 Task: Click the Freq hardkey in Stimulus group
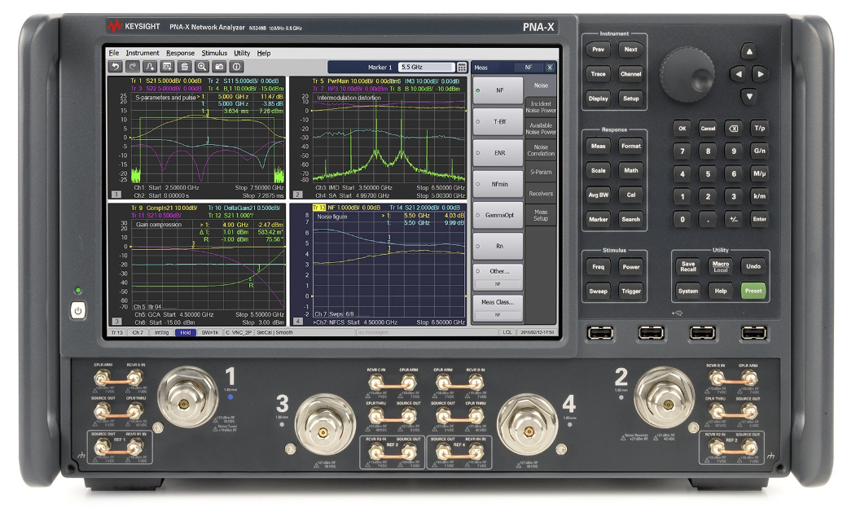599,267
